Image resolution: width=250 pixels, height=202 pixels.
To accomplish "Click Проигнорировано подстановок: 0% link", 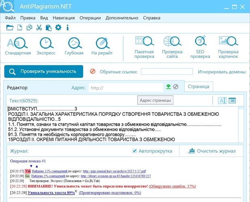I will (x=110, y=193).
